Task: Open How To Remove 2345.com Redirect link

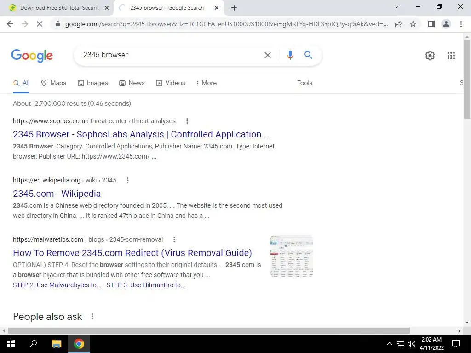Action: 132,253
